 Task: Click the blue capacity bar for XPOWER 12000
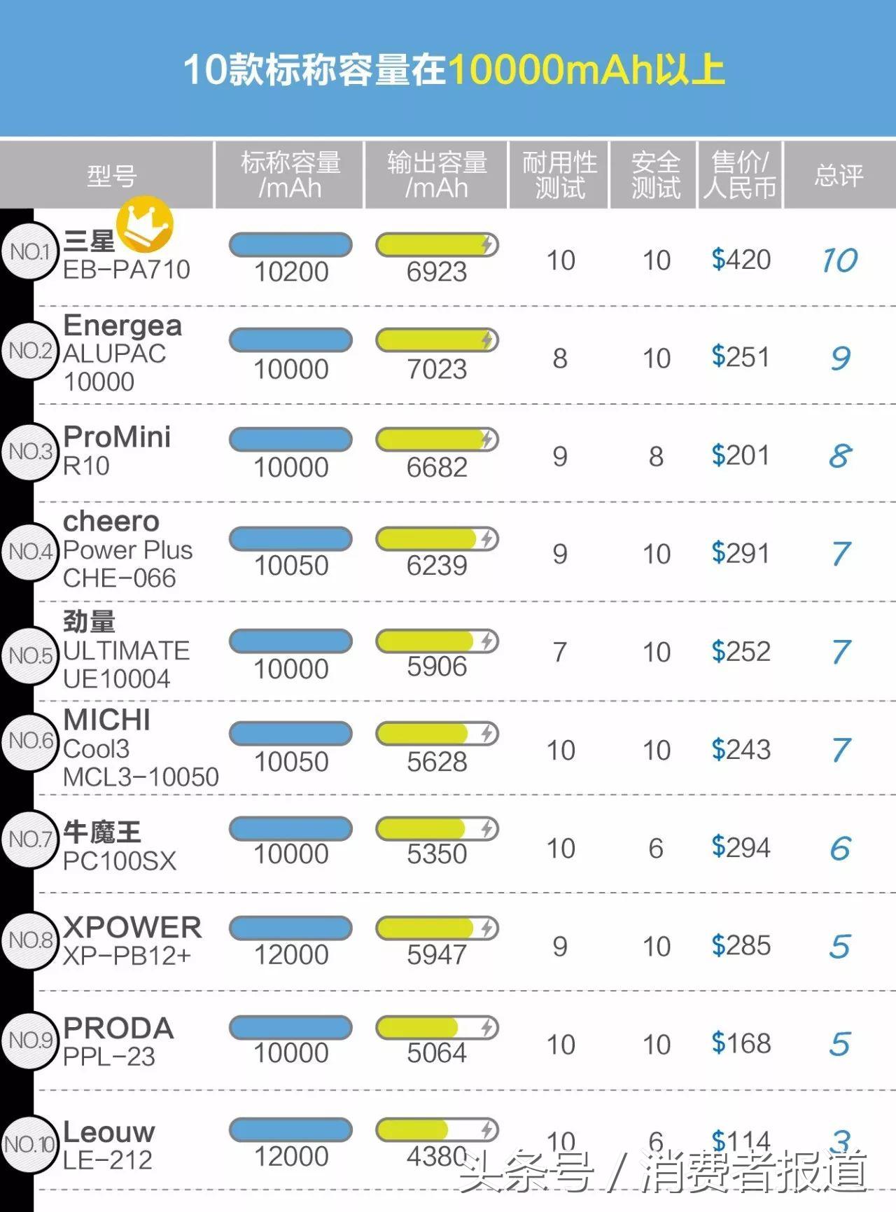[290, 928]
